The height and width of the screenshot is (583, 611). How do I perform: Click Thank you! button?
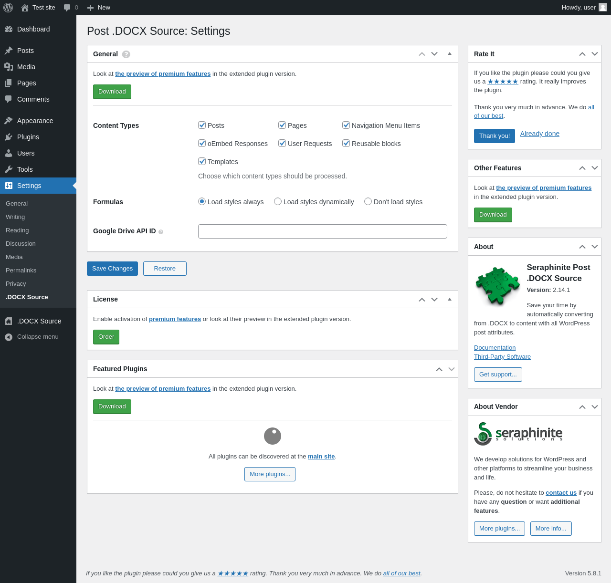coord(495,136)
